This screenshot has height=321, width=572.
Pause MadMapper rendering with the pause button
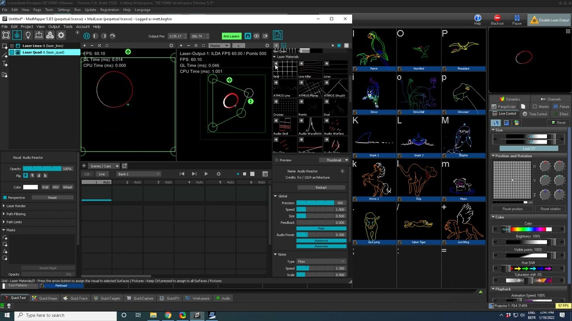click(87, 36)
